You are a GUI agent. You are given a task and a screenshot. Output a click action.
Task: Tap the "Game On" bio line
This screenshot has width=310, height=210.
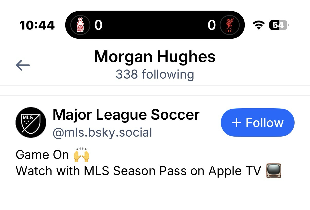tap(42, 155)
